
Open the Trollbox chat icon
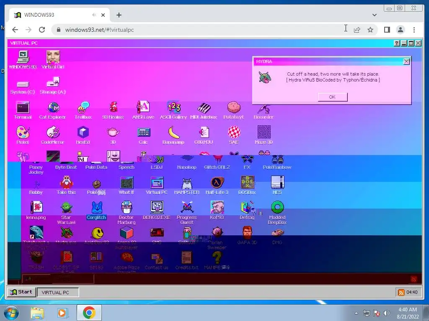click(x=83, y=107)
